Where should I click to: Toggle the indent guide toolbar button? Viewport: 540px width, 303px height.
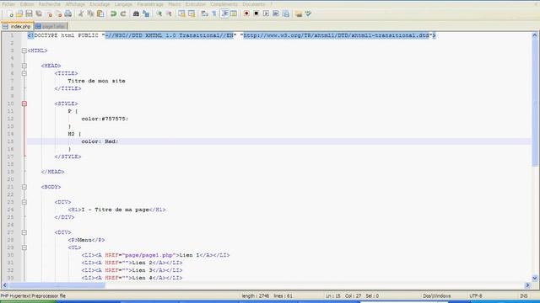224,13
